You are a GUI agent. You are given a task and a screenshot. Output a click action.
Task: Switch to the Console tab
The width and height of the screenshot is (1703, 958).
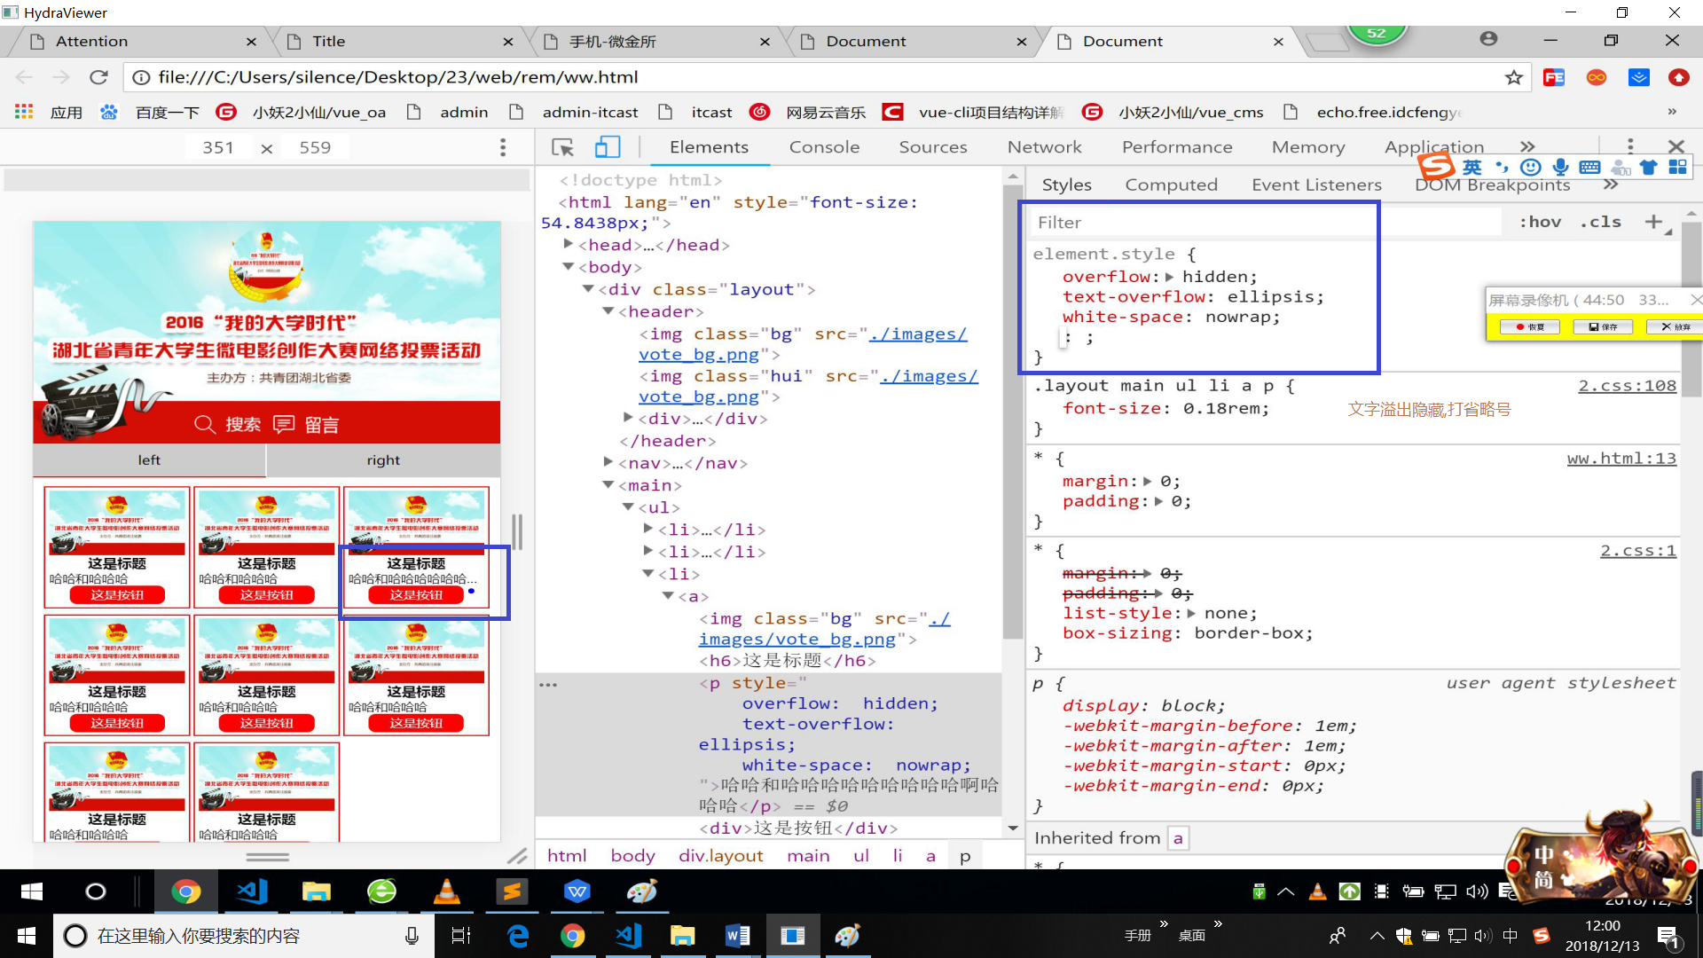tap(824, 147)
